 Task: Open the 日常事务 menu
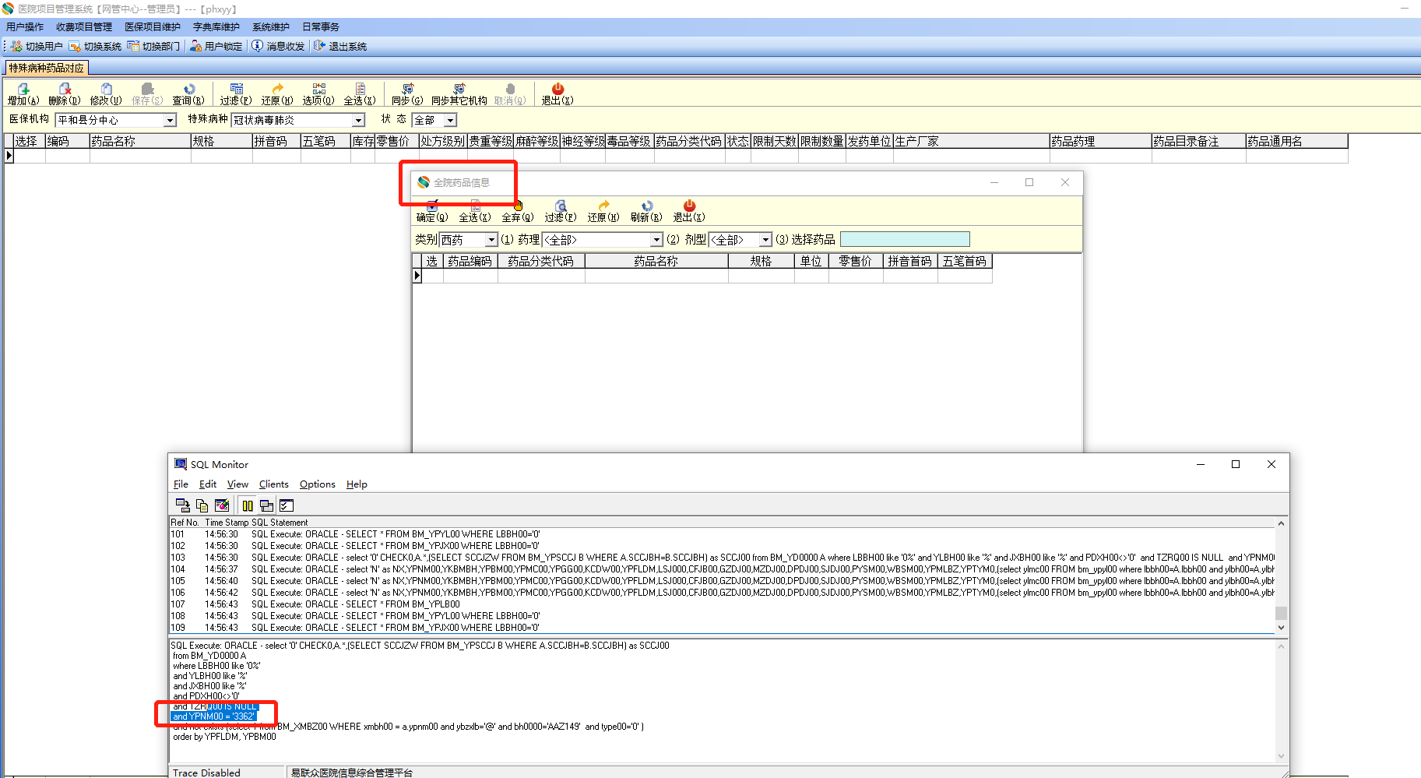(321, 27)
